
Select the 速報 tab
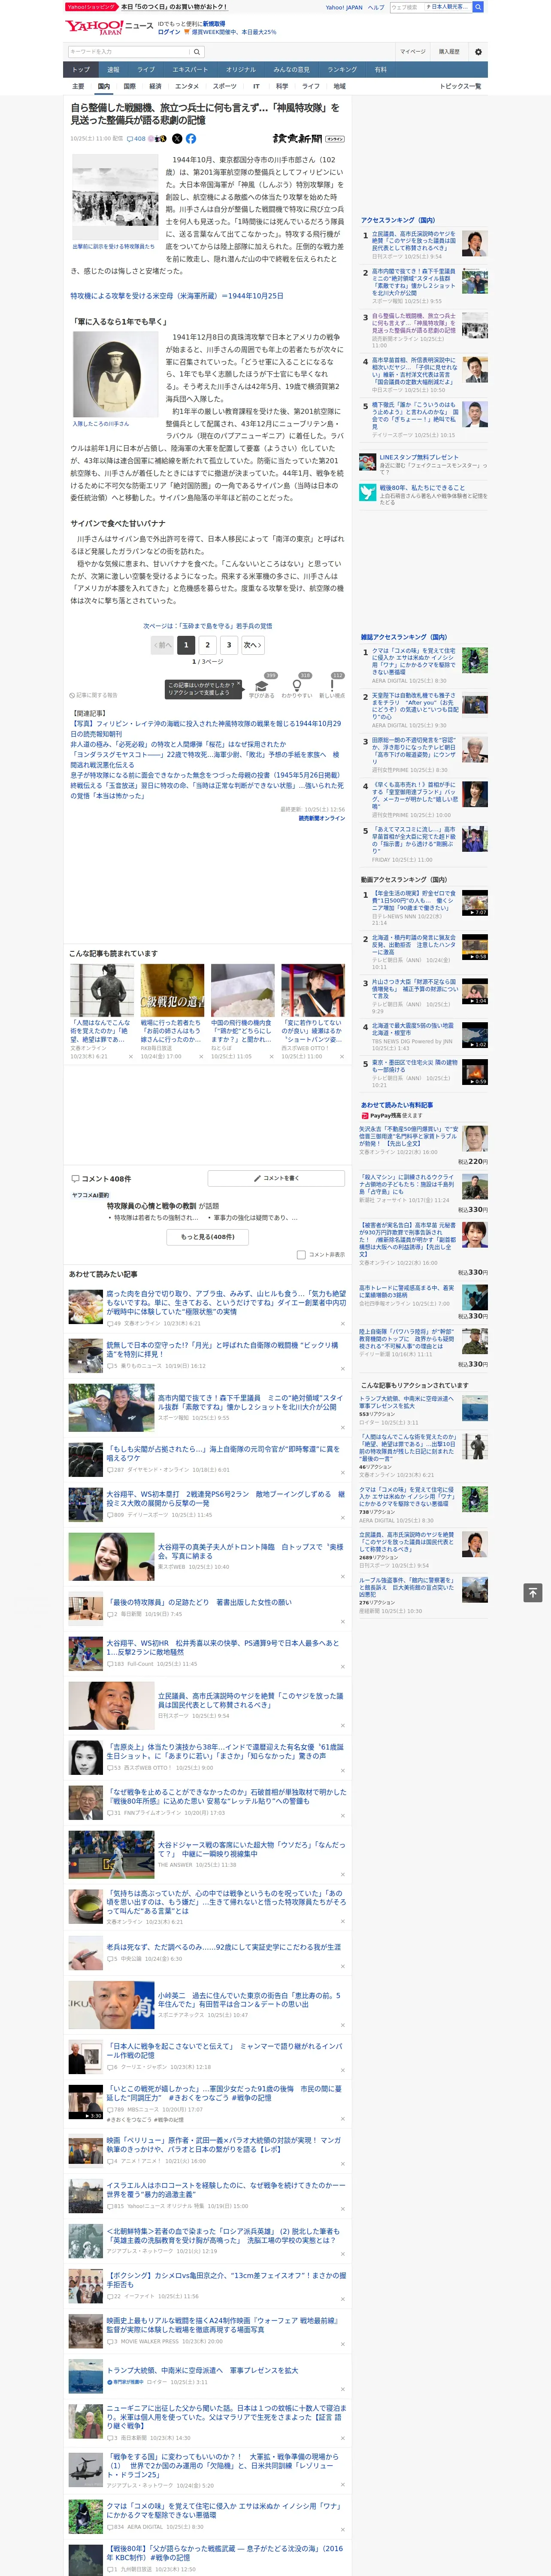coord(113,70)
